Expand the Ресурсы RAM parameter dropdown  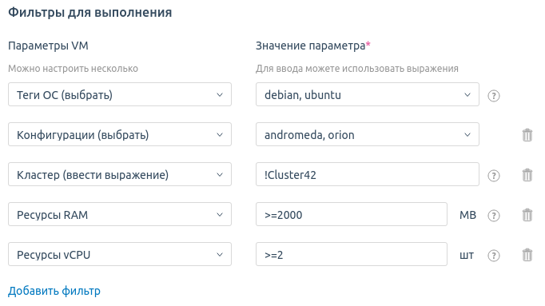[x=120, y=214]
